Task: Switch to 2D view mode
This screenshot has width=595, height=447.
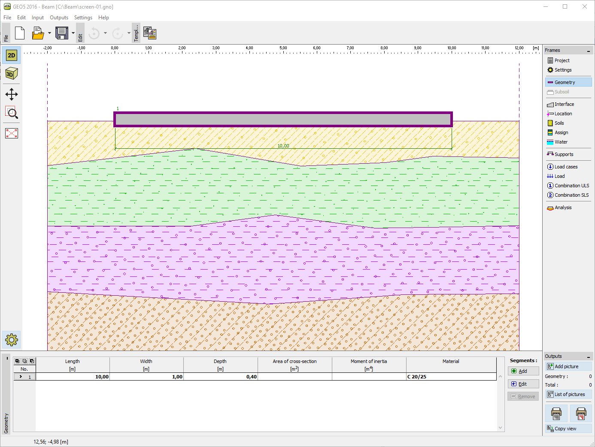Action: pyautogui.click(x=12, y=55)
